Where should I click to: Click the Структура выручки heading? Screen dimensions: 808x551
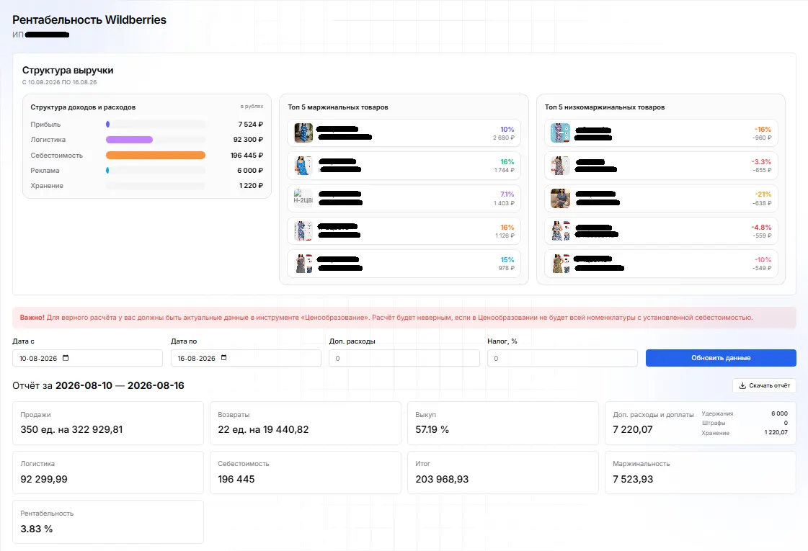click(x=68, y=71)
